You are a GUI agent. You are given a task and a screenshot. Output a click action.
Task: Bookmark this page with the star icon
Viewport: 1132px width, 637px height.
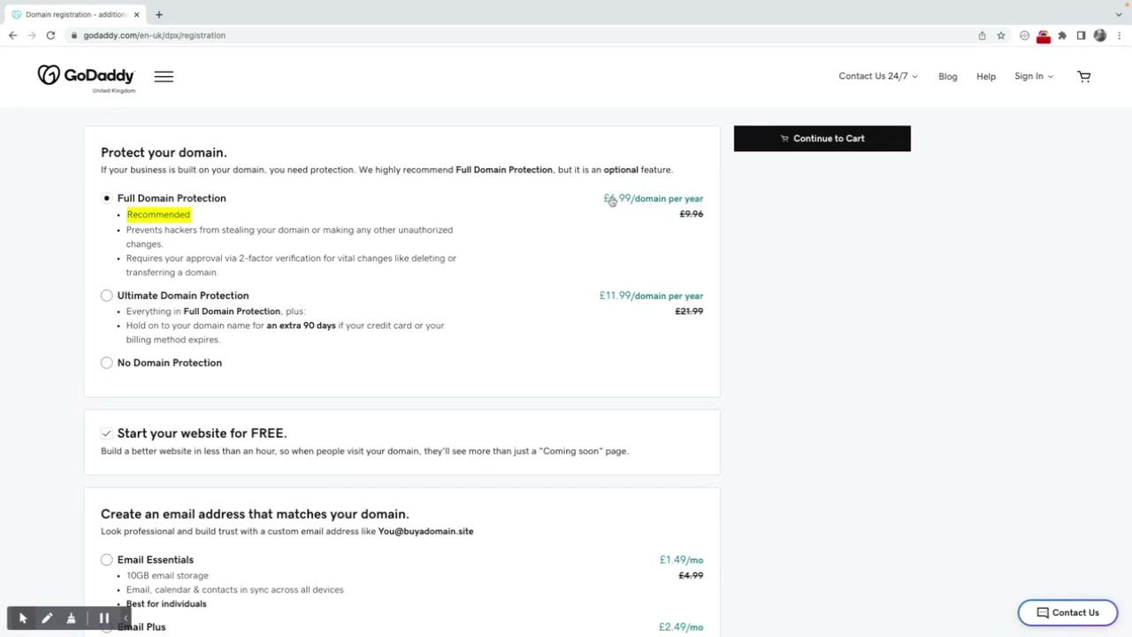click(x=1001, y=35)
